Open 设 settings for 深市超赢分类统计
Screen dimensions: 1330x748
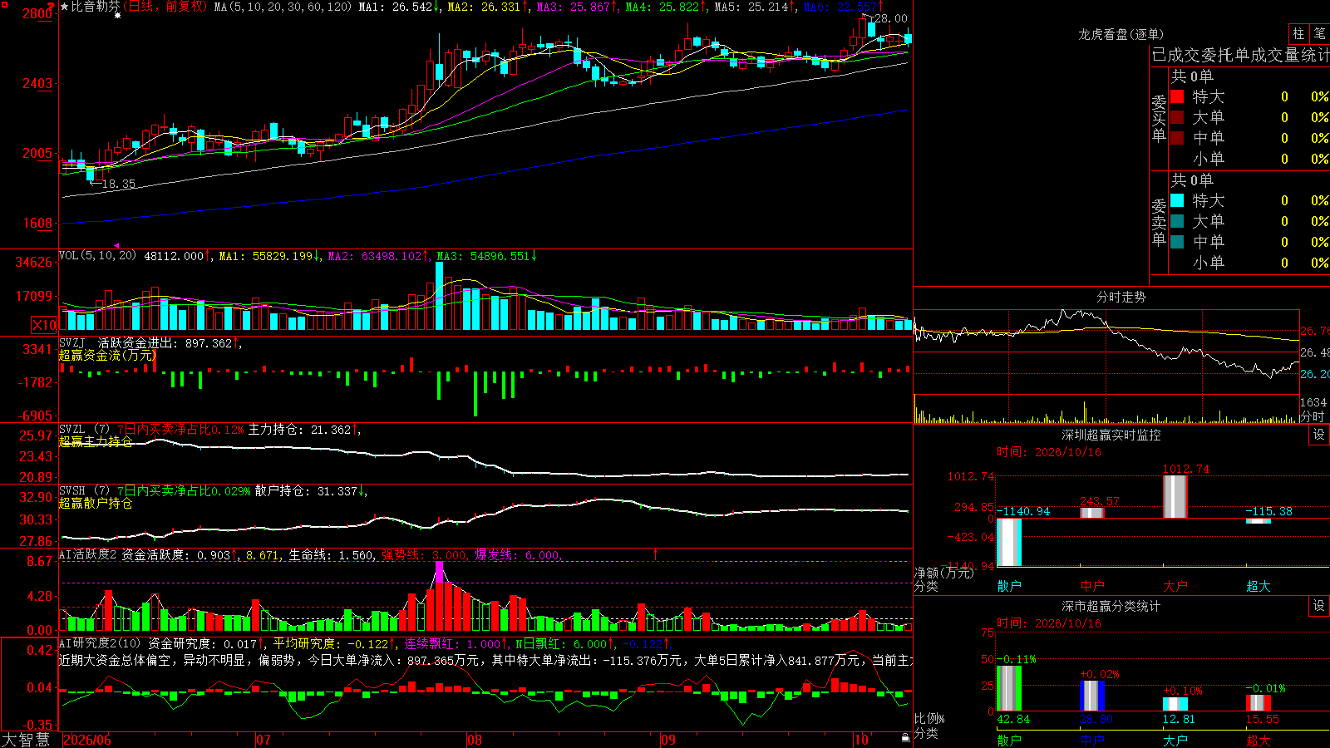1319,606
